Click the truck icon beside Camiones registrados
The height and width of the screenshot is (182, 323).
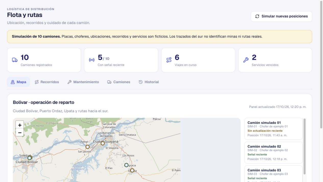click(15, 60)
